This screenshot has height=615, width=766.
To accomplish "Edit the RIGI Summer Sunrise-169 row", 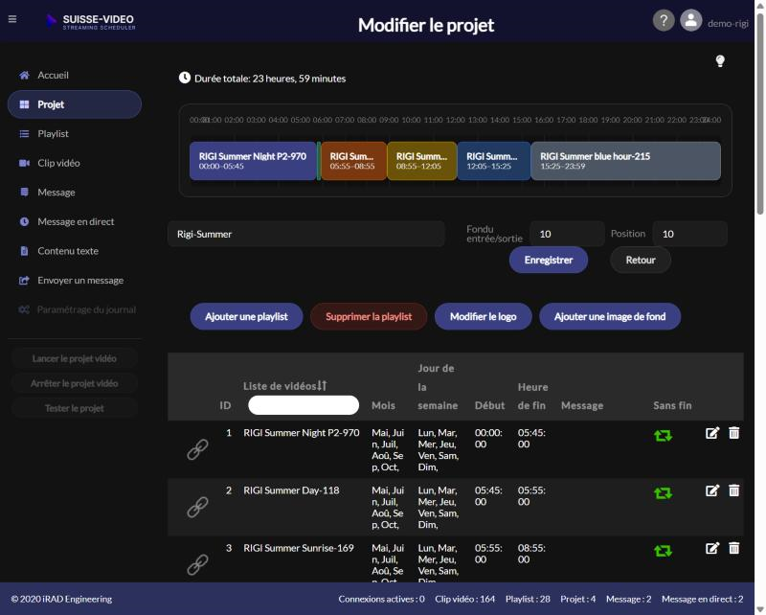I will coord(712,548).
